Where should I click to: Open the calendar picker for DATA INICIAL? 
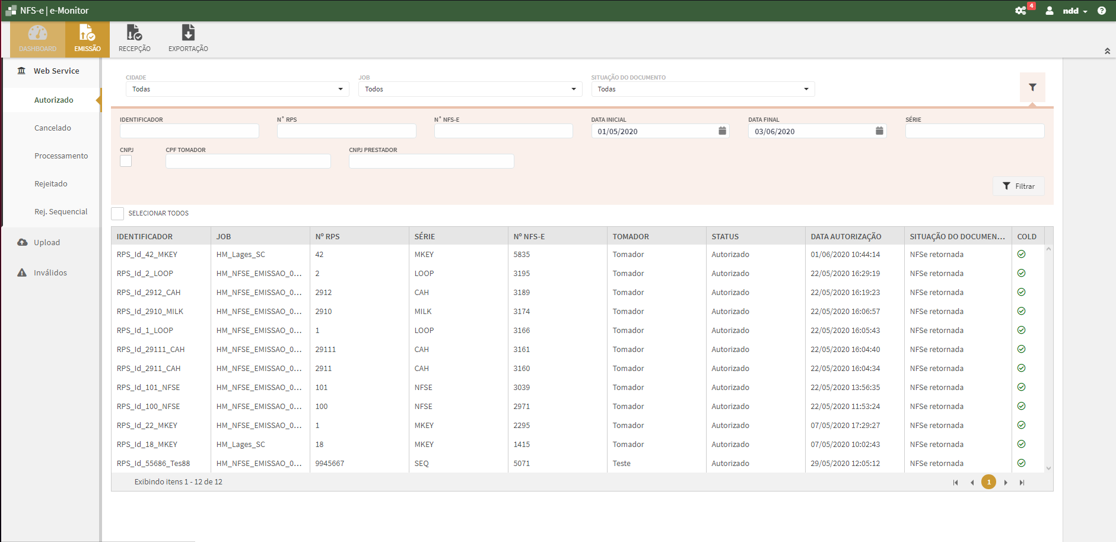[721, 131]
